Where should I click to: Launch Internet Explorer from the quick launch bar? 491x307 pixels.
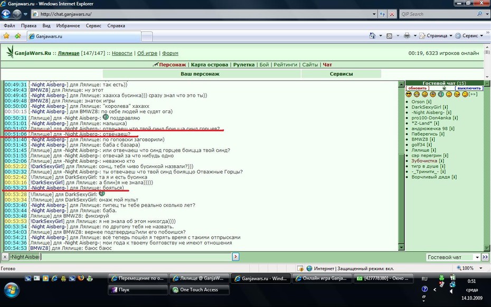54,278
